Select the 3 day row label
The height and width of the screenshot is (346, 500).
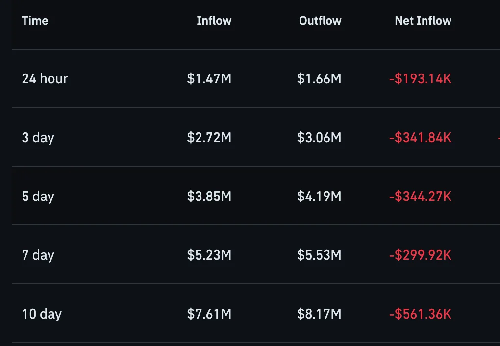click(x=38, y=138)
